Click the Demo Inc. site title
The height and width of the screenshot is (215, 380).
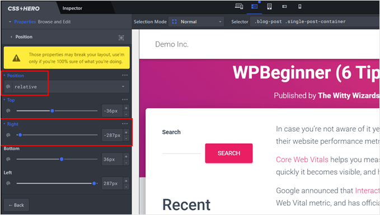[x=172, y=44]
